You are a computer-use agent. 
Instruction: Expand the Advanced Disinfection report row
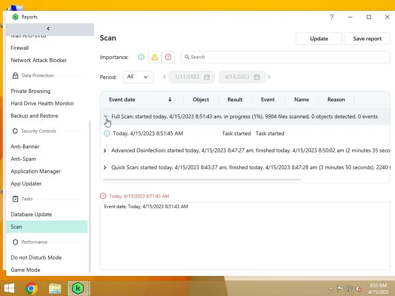105,151
